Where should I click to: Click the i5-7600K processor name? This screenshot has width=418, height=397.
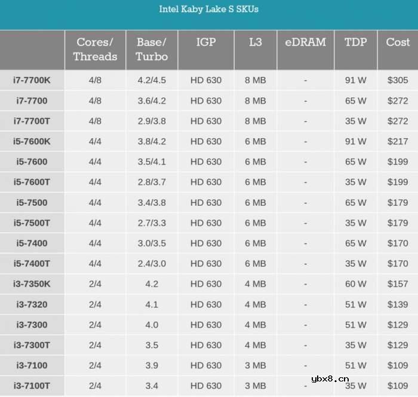[32, 141]
